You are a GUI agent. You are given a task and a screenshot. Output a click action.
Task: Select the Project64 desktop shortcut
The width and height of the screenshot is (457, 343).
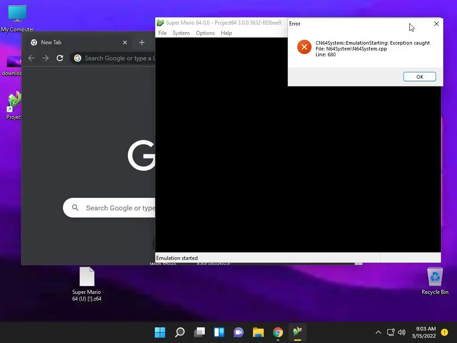[13, 105]
